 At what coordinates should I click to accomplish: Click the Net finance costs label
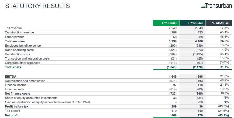tap(18, 93)
